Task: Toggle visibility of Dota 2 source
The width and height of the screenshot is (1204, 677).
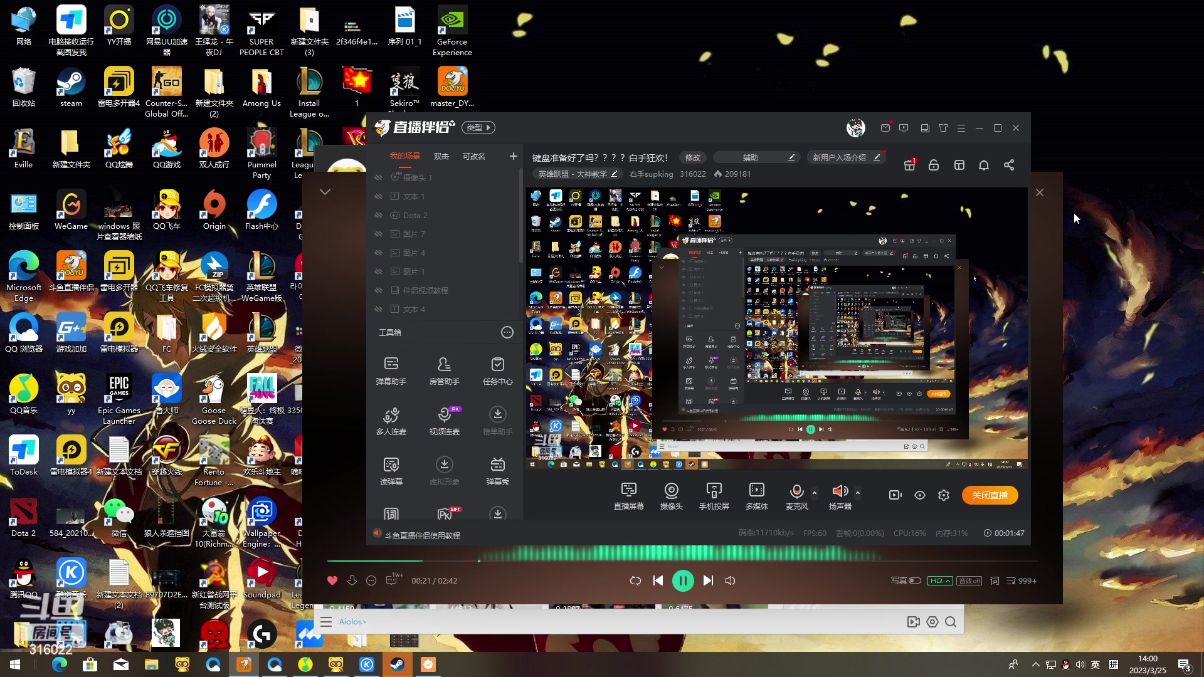Action: tap(379, 215)
